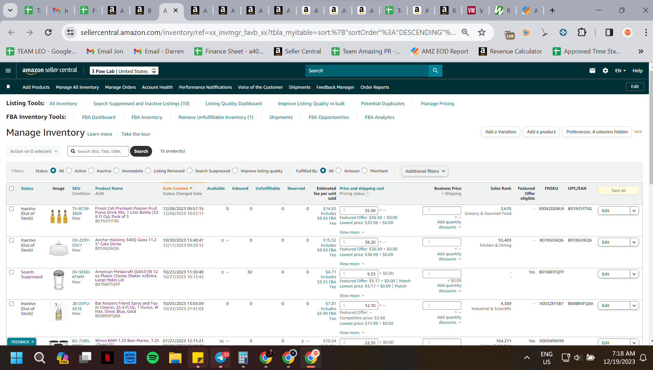The height and width of the screenshot is (370, 653).
Task: Open the Windows Start menu
Action: click(16, 358)
